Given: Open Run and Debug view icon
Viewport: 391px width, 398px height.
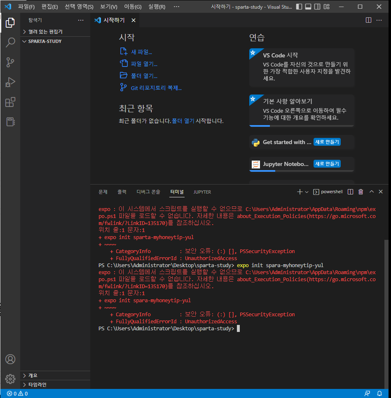Looking at the screenshot, I should (x=10, y=82).
